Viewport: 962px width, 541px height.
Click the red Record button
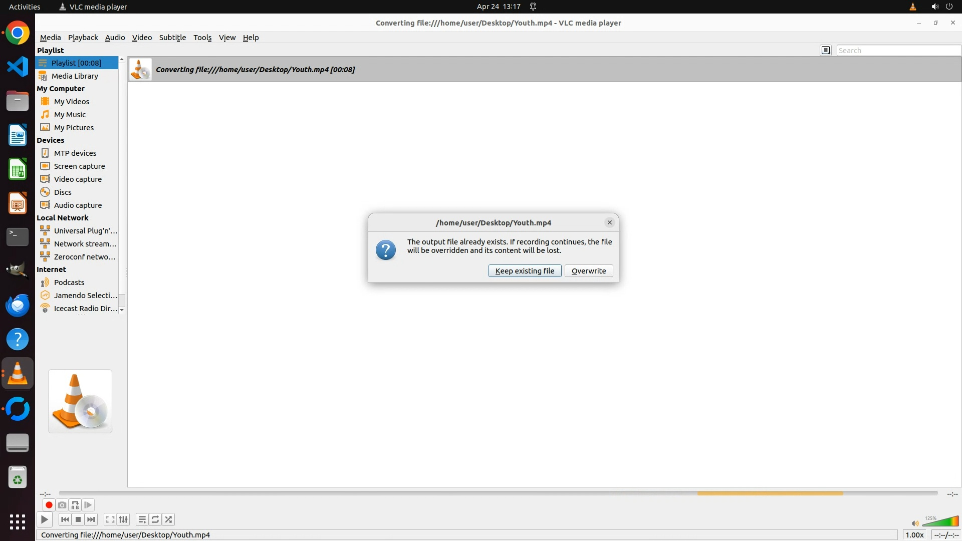(49, 505)
